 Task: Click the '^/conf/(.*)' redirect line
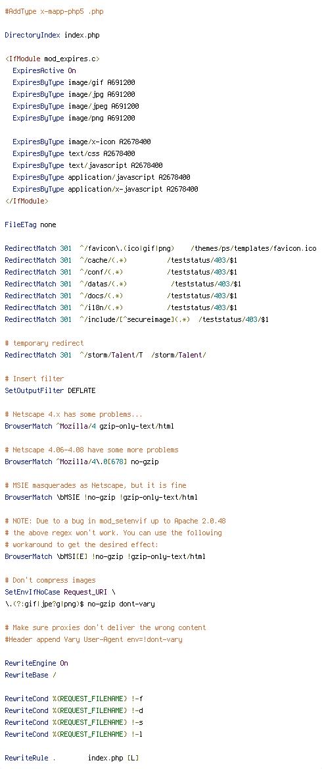pyautogui.click(x=121, y=272)
